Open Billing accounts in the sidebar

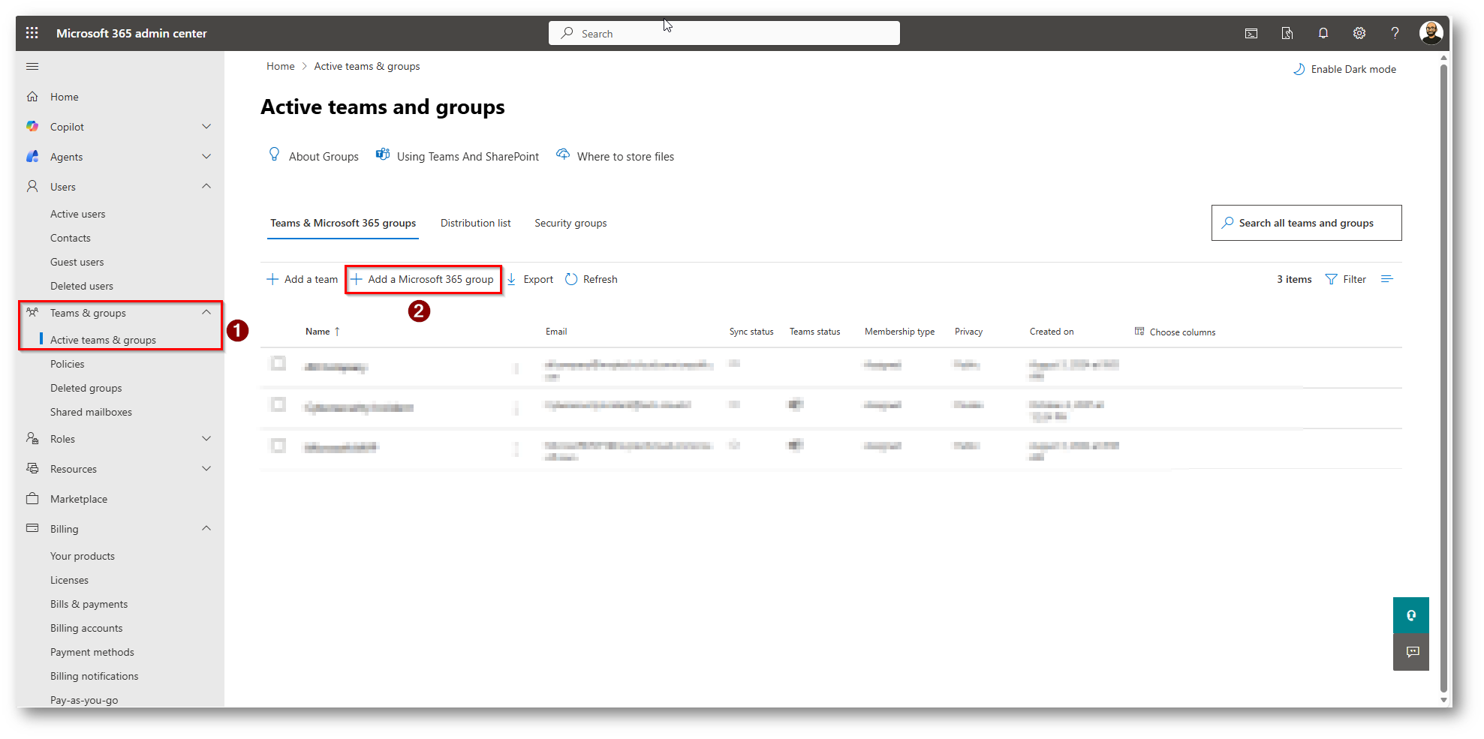(86, 628)
